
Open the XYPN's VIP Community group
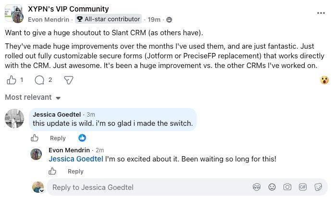pyautogui.click(x=68, y=9)
